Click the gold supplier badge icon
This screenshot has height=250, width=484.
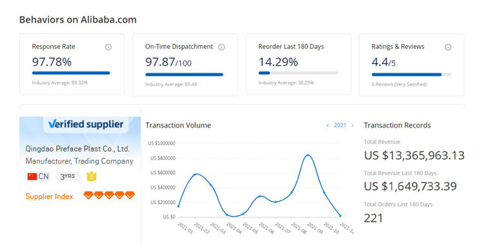(x=92, y=177)
